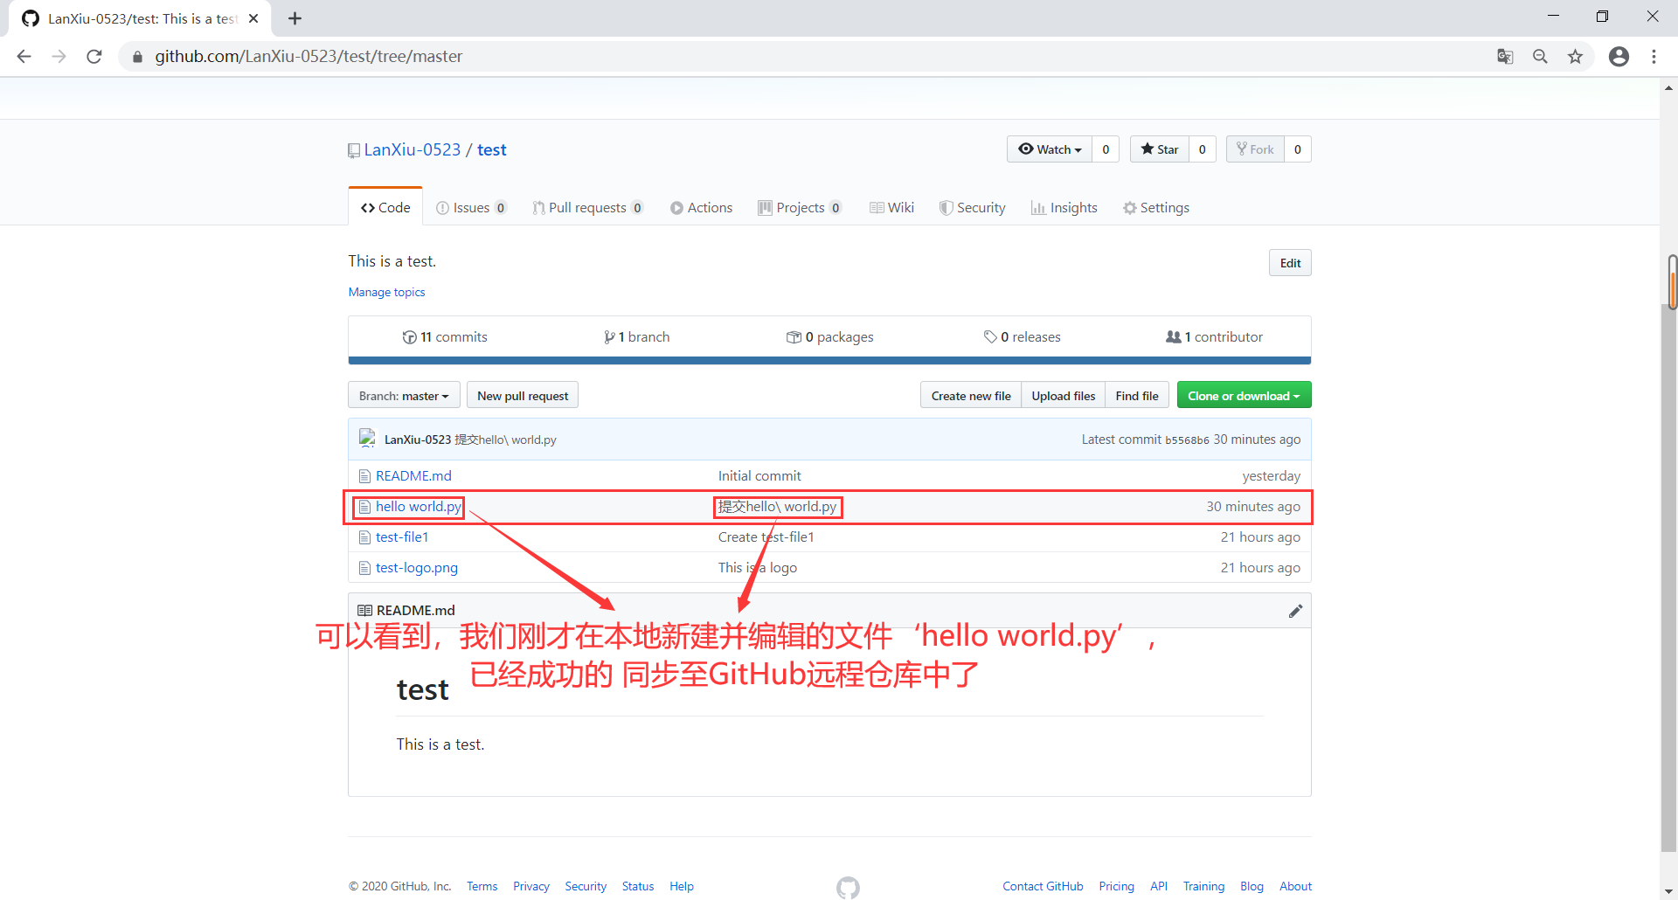
Task: Star the test repository
Action: pos(1160,149)
